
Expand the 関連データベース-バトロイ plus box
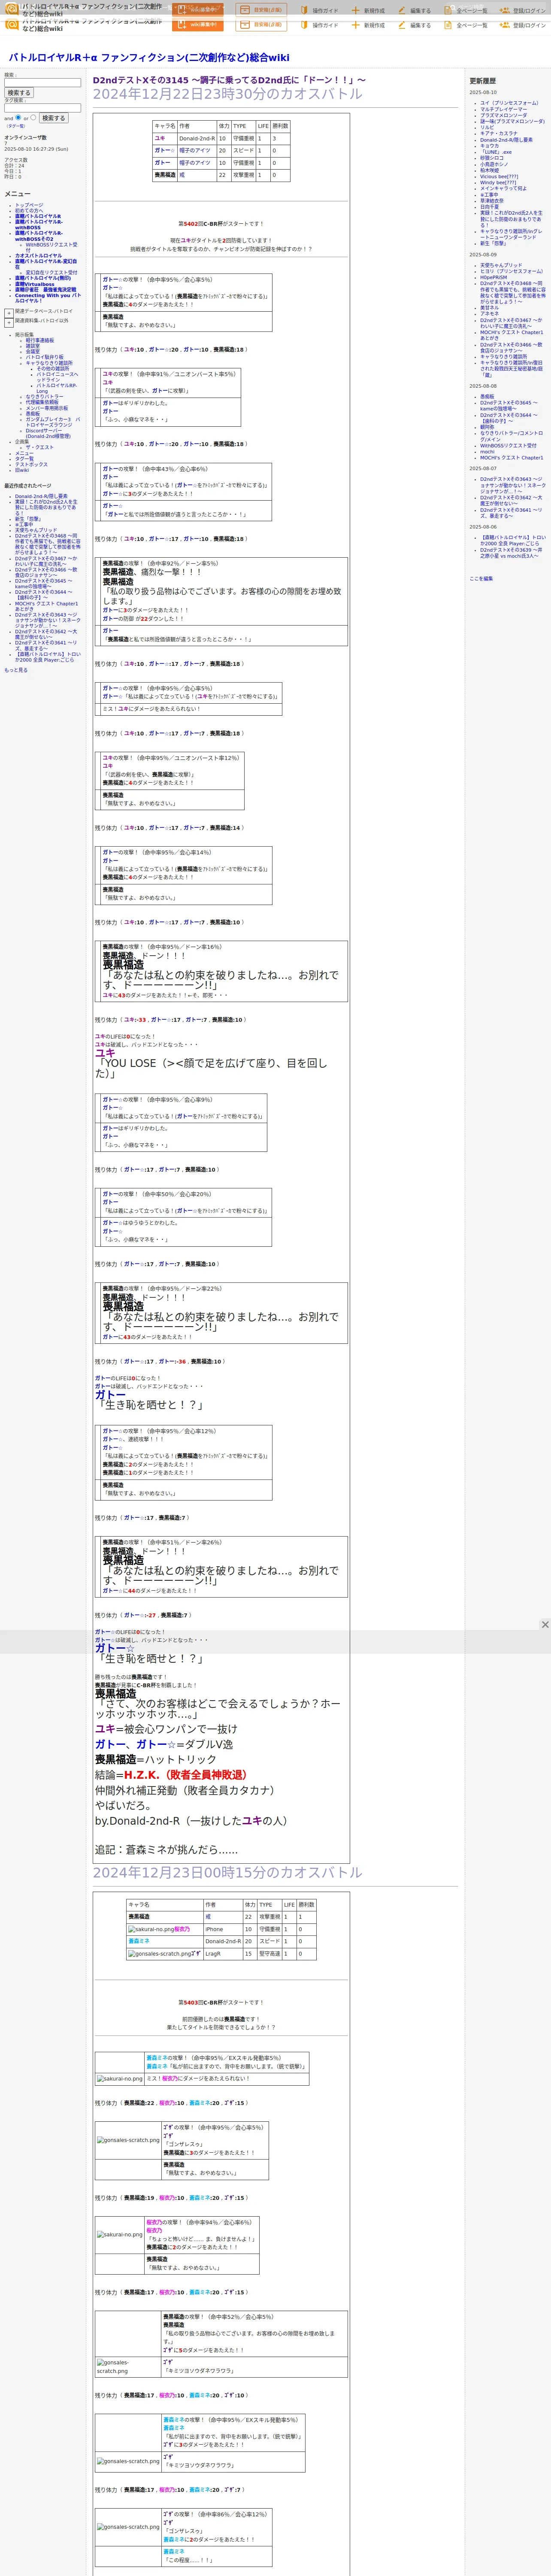click(x=9, y=313)
